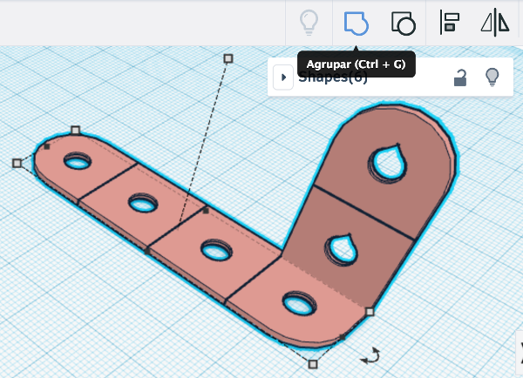Select the round hole at the bracket corner
The image size is (523, 378).
coord(296,303)
